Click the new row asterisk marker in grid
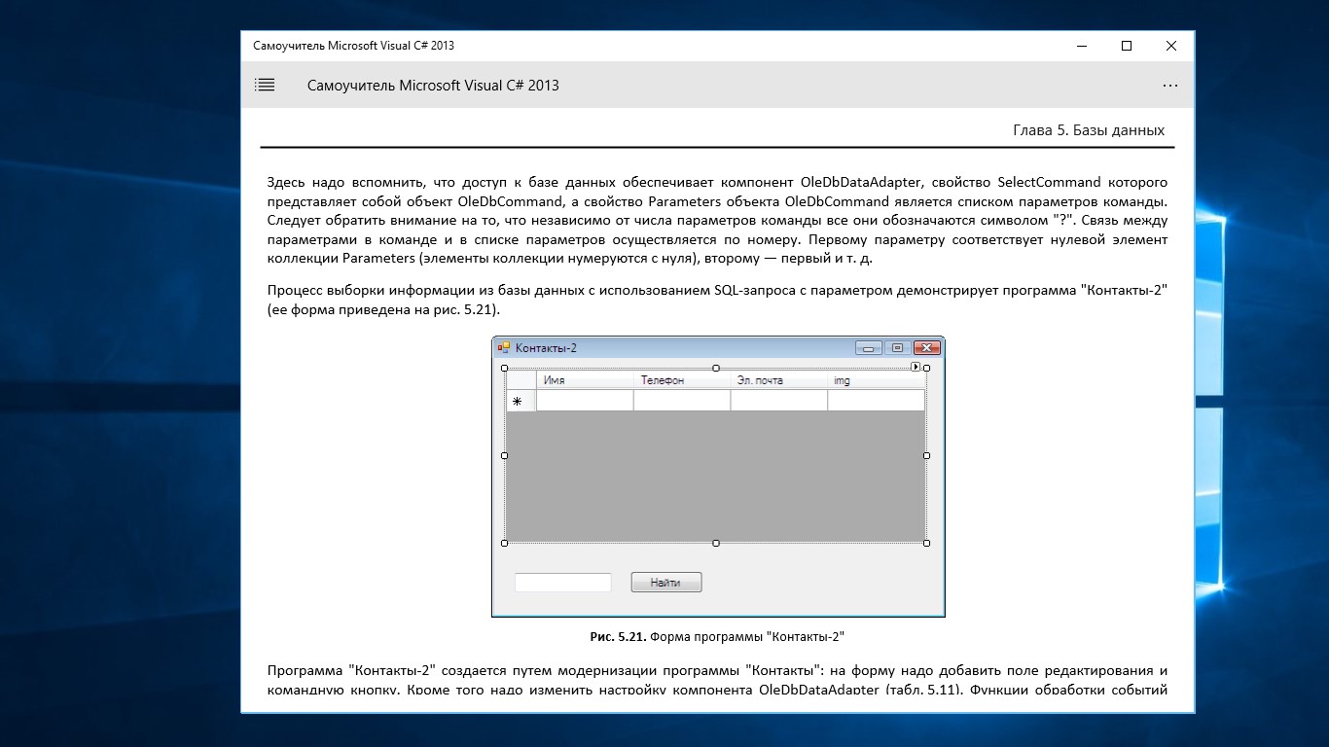 pyautogui.click(x=518, y=401)
